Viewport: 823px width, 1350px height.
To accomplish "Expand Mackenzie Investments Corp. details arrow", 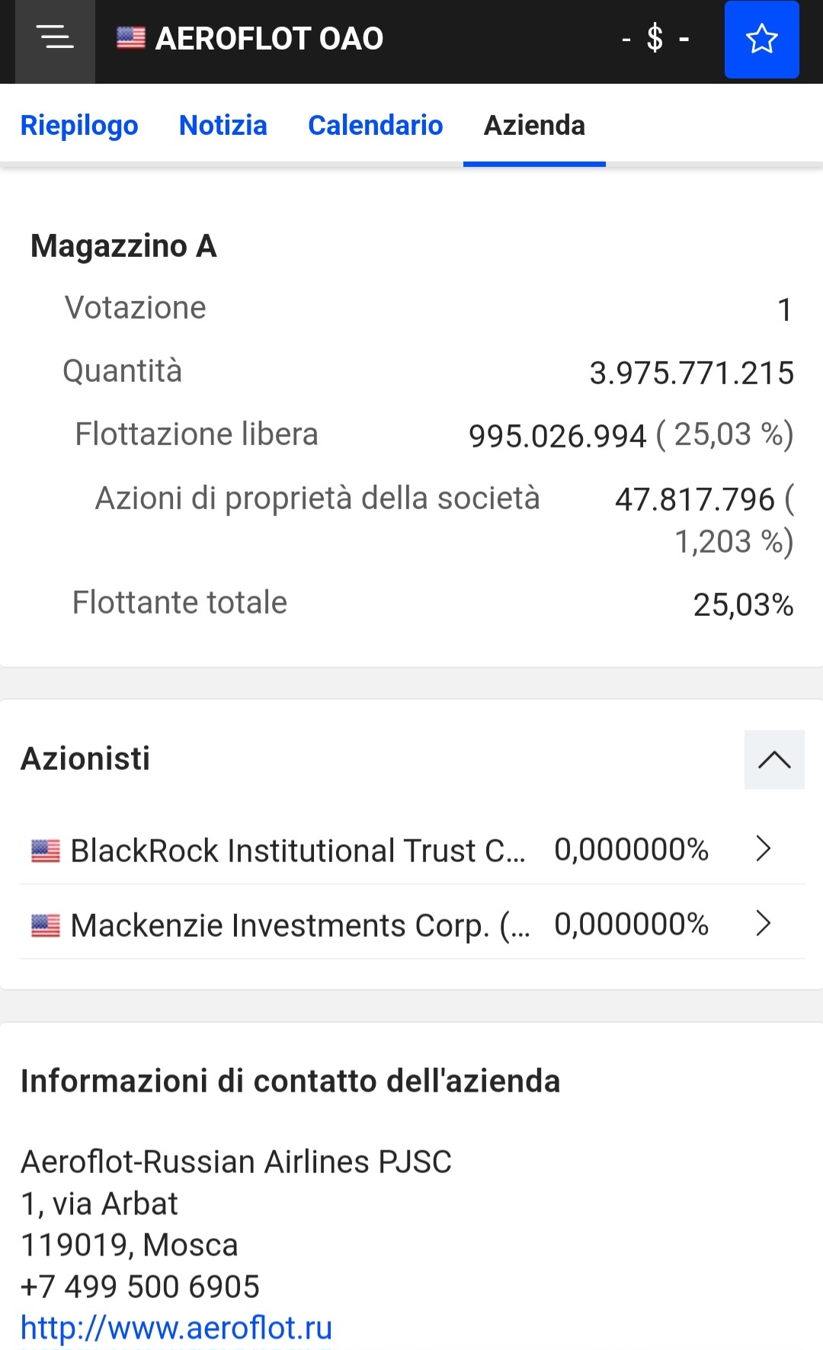I will point(763,923).
